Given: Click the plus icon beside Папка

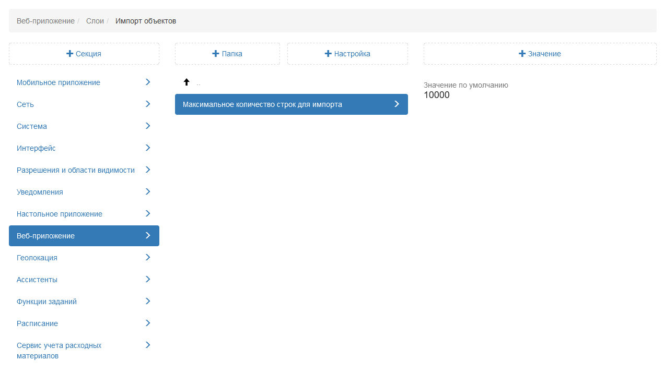Looking at the screenshot, I should (x=216, y=54).
